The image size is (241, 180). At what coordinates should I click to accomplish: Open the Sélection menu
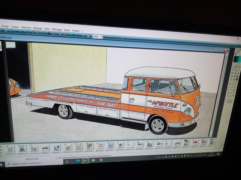[x=26, y=28]
